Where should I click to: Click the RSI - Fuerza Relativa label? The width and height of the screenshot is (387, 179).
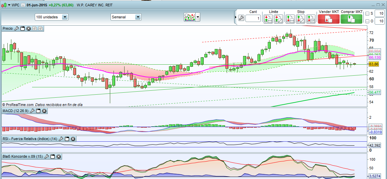(30, 139)
